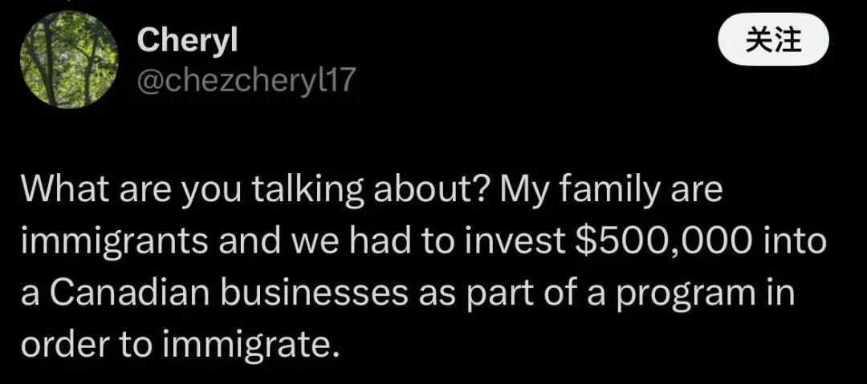Click the display name Cheryl
The width and height of the screenshot is (867, 384).
coord(187,42)
